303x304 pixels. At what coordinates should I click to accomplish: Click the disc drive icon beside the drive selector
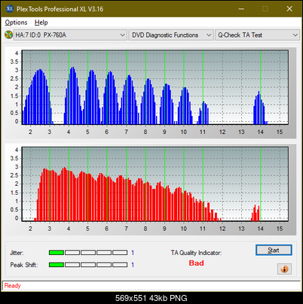pyautogui.click(x=8, y=35)
